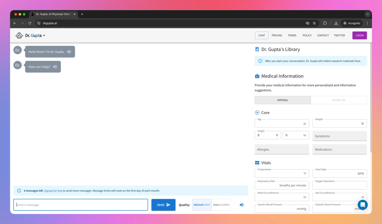Click the site info icon in the address bar
This screenshot has height=224, width=382.
39,23
